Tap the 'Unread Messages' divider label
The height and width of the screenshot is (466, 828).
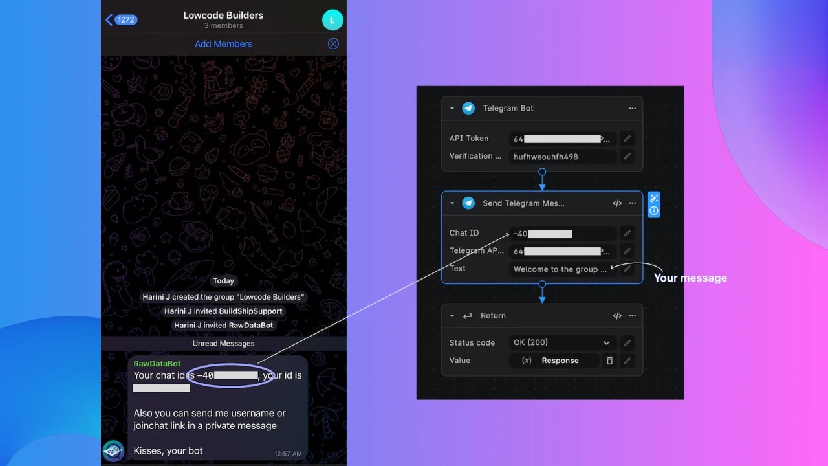[x=224, y=344]
